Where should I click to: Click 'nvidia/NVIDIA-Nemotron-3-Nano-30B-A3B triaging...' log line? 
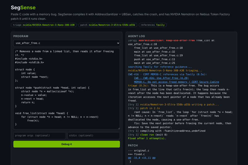(x=165, y=71)
